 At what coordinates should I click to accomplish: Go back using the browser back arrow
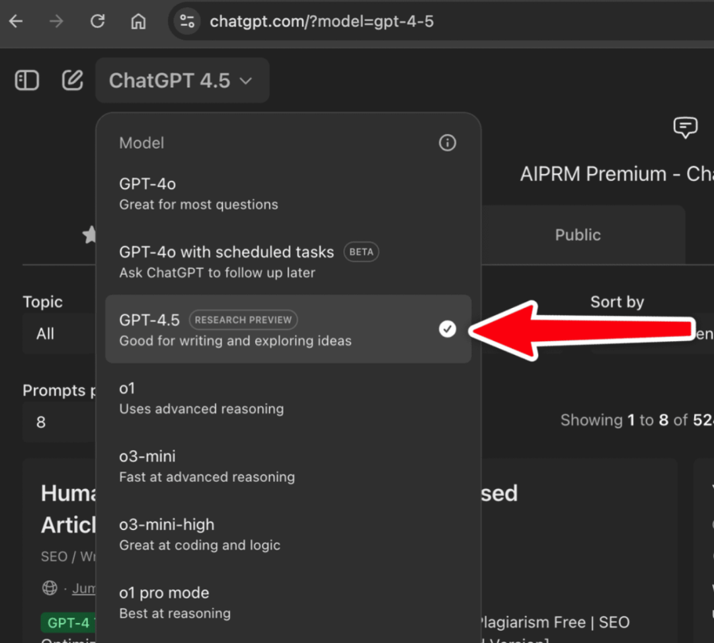pos(17,21)
